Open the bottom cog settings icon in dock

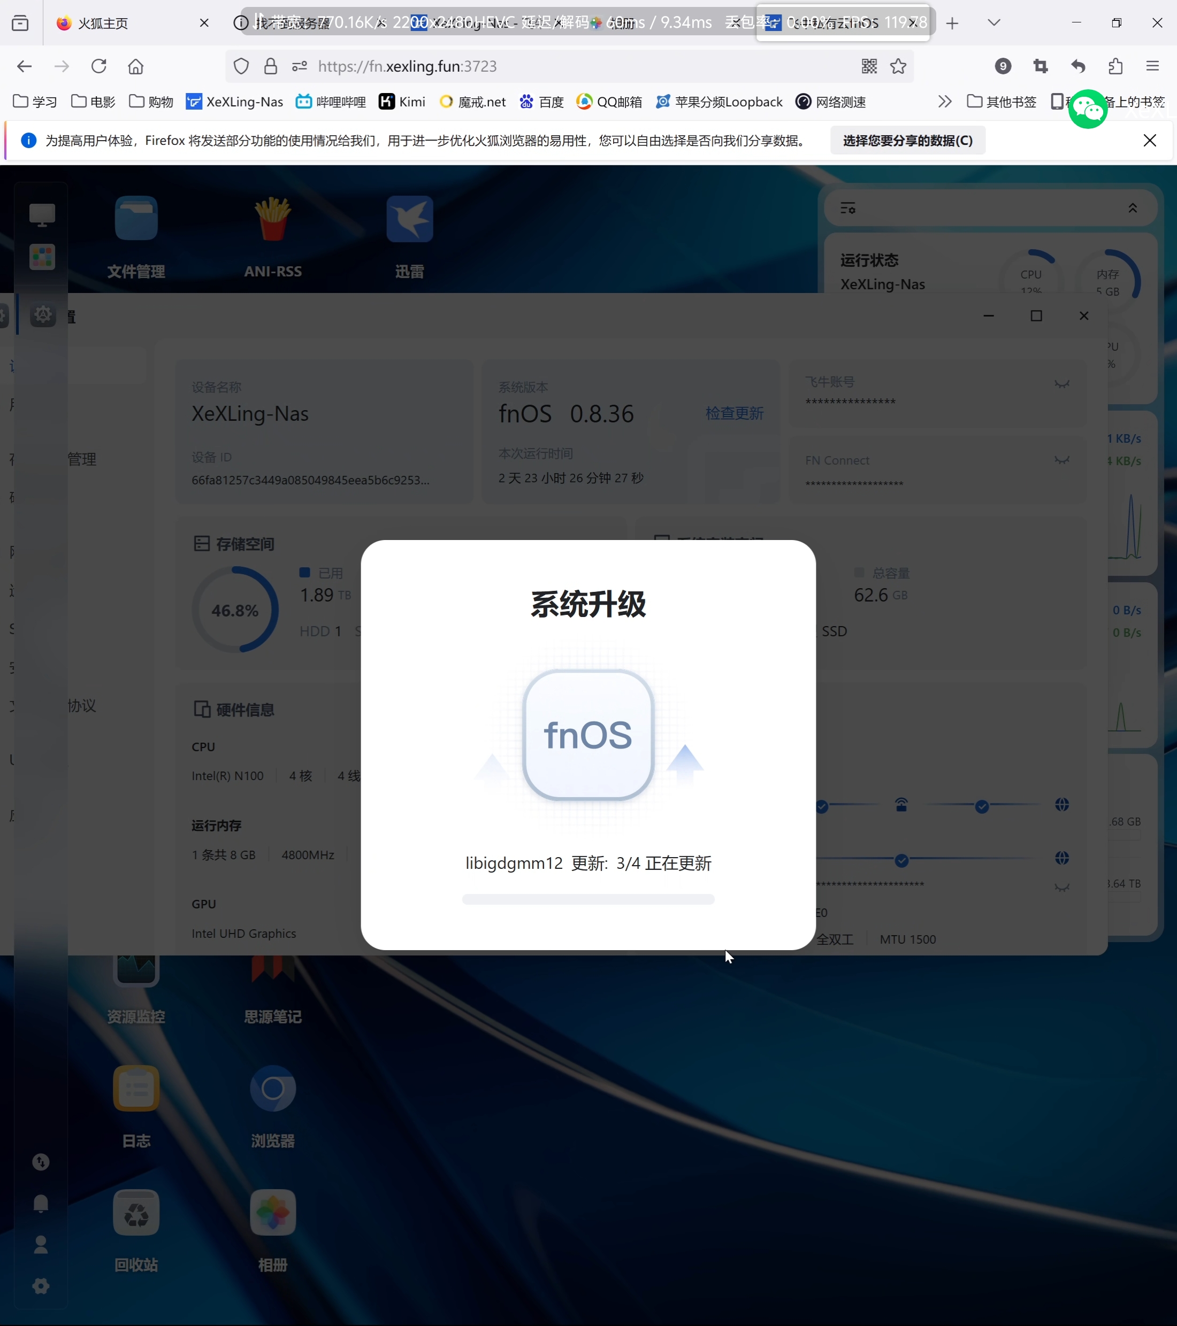click(41, 1286)
